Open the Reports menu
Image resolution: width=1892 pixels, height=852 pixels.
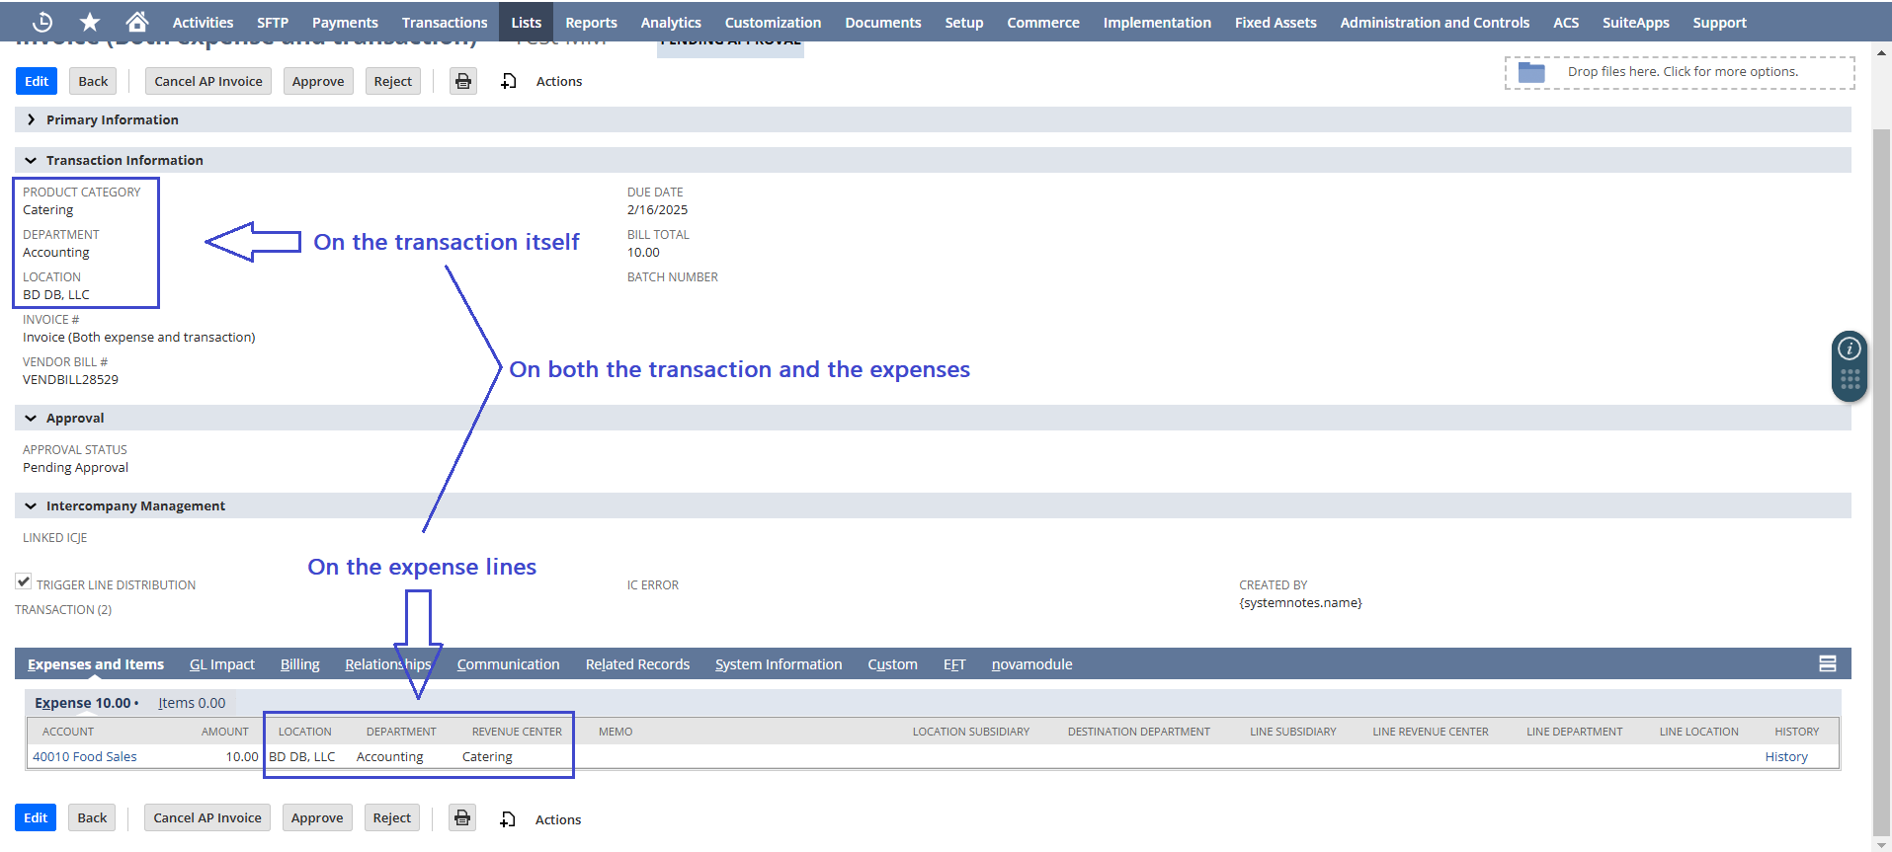591,22
